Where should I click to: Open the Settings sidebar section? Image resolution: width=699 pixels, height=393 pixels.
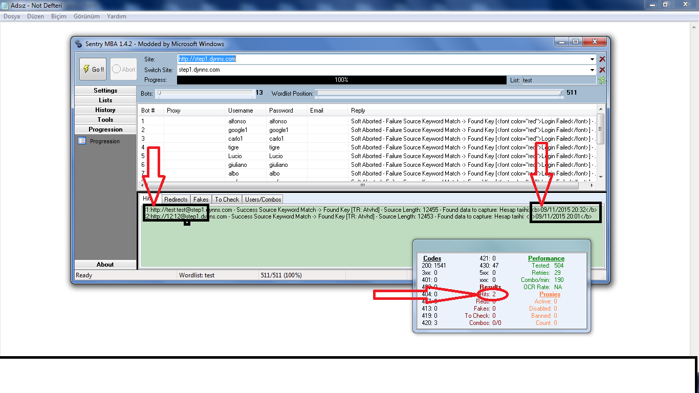pos(105,91)
